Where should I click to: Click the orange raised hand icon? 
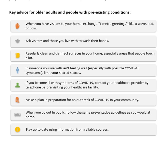click(17, 26)
